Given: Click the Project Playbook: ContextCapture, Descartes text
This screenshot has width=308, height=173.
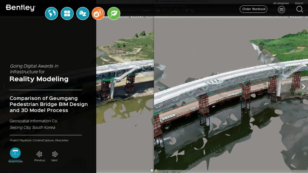Looking at the screenshot, I should tap(39, 140).
